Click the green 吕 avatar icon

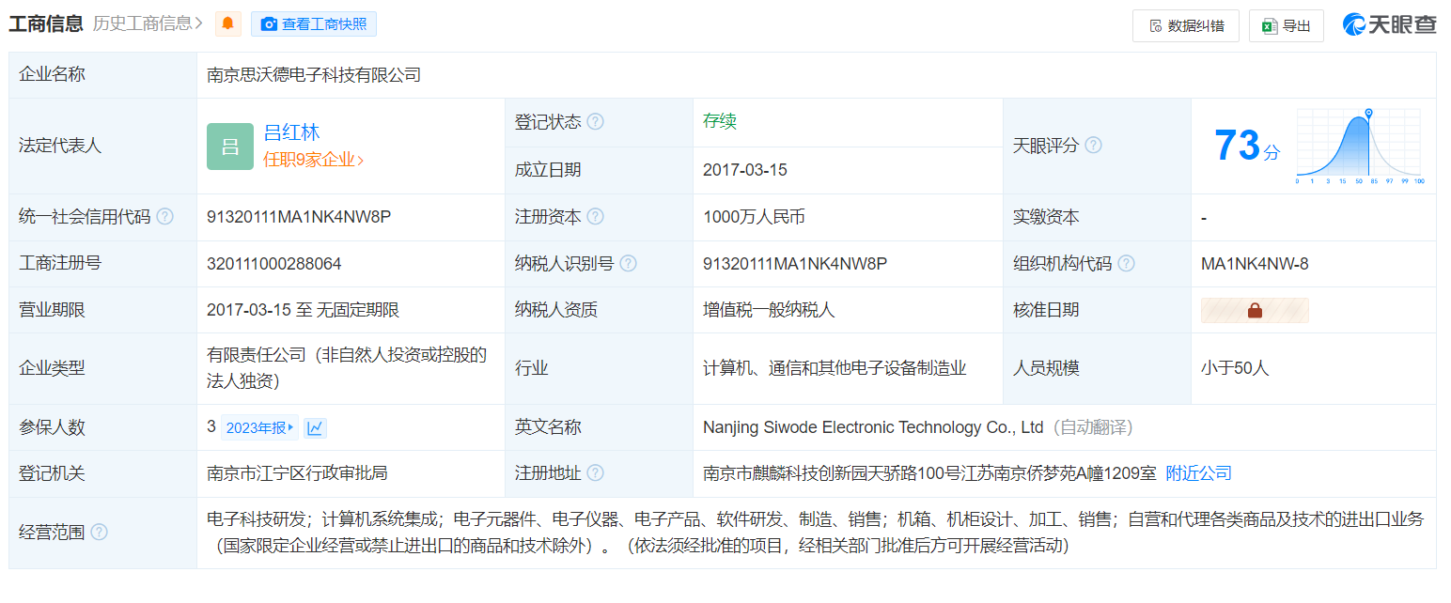[230, 147]
